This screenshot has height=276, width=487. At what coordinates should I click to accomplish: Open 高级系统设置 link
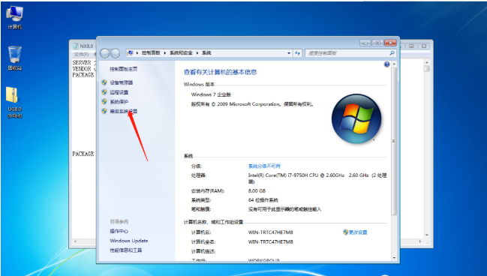[x=124, y=111]
